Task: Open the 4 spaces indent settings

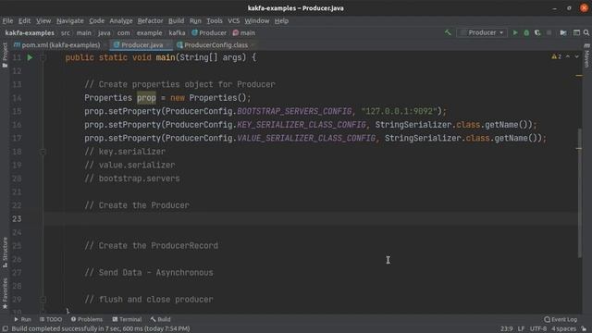Action: 563,328
